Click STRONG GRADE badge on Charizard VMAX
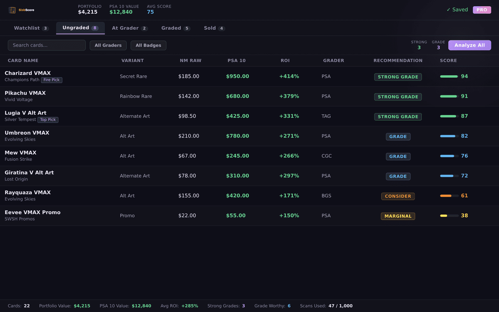This screenshot has height=312, width=499. pos(398,77)
